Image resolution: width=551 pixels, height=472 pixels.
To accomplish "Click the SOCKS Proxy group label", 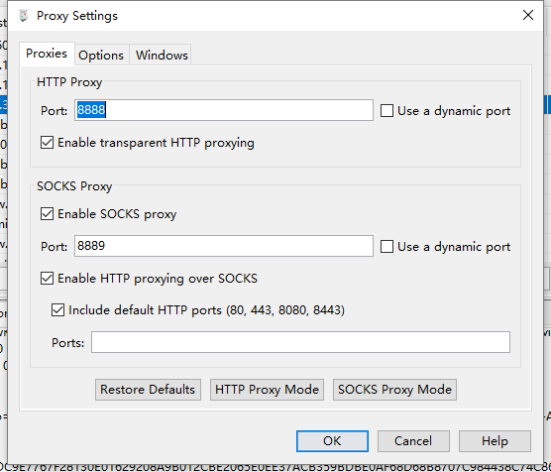I will pyautogui.click(x=74, y=186).
